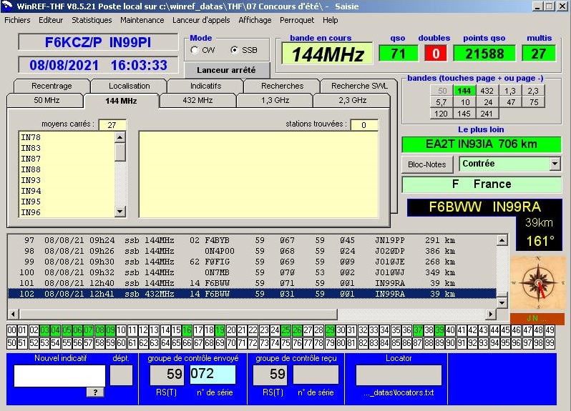Image resolution: width=571 pixels, height=411 pixels.
Task: Switch to the Recherches tab
Action: point(282,86)
